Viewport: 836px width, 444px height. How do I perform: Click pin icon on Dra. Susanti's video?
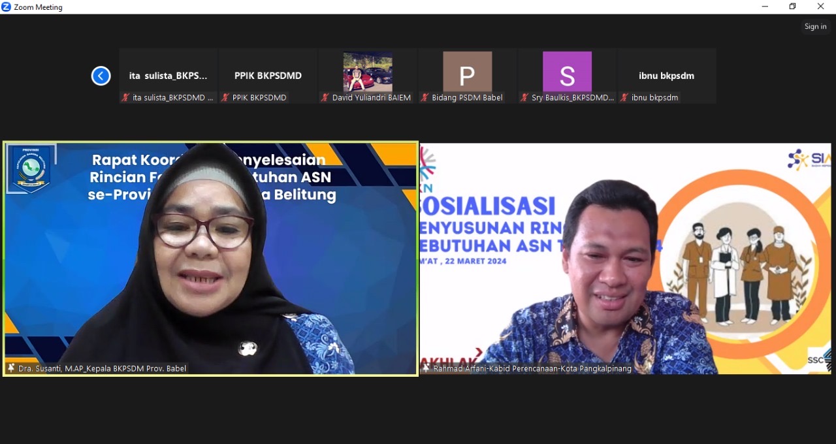[11, 368]
